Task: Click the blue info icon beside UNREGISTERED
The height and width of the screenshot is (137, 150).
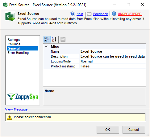Action: pyautogui.click(x=114, y=14)
